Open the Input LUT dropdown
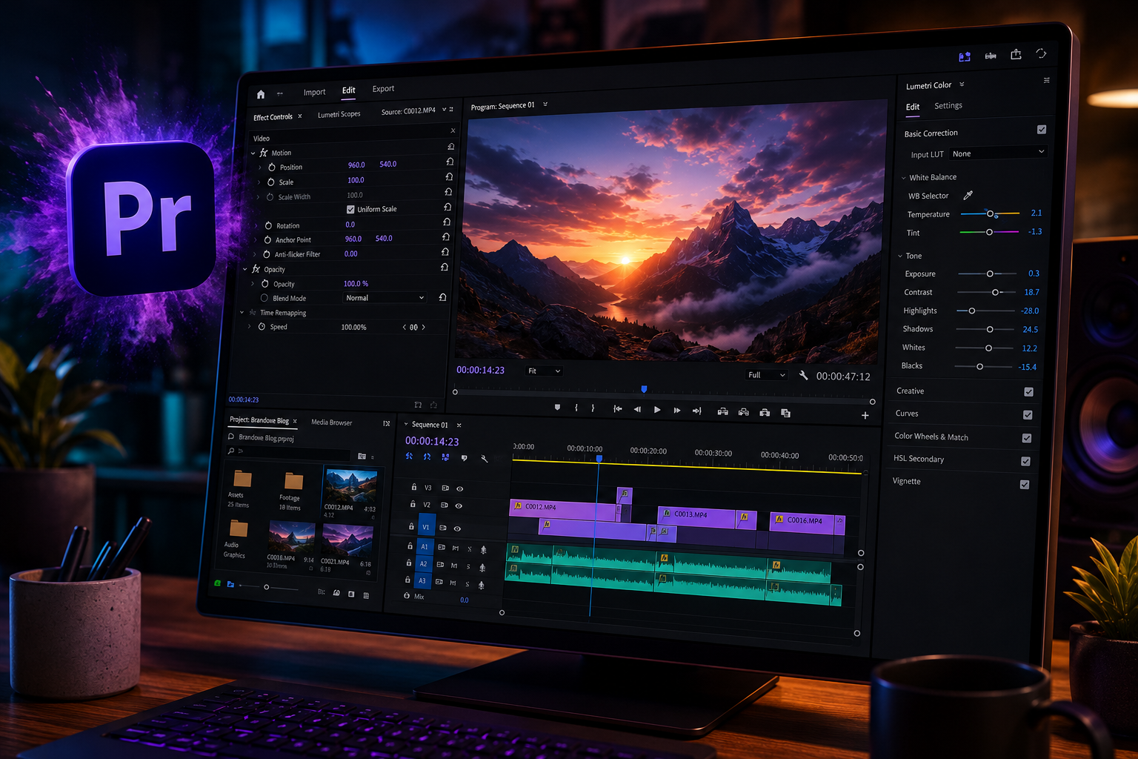This screenshot has height=759, width=1138. coord(999,153)
